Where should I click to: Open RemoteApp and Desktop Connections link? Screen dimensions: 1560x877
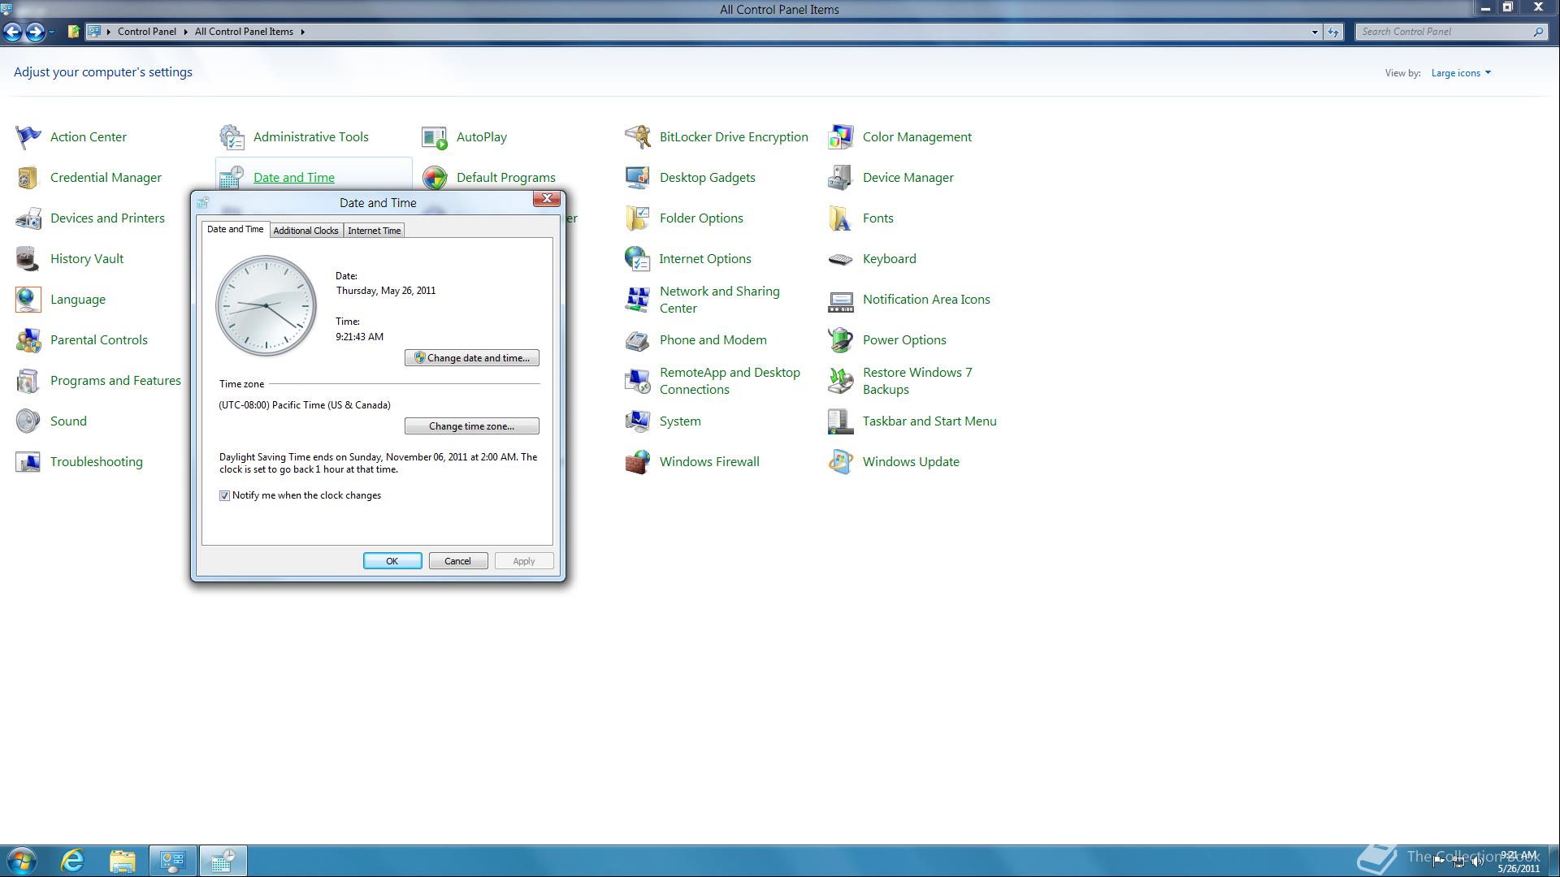click(730, 381)
